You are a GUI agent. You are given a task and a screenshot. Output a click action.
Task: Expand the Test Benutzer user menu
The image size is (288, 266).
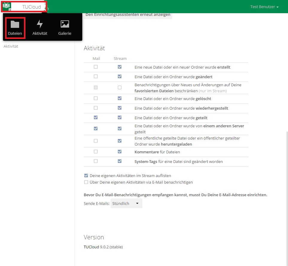[x=264, y=7]
